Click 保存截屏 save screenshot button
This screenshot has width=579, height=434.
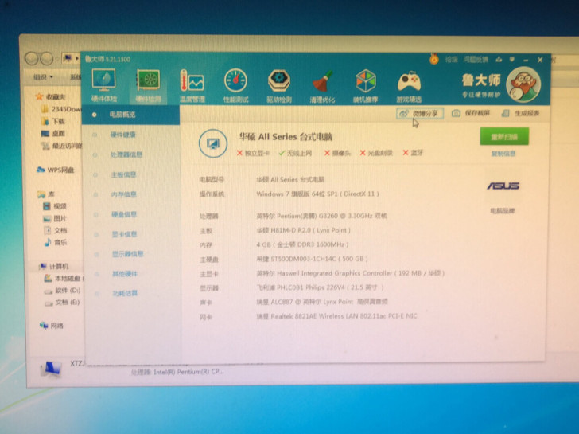[471, 113]
